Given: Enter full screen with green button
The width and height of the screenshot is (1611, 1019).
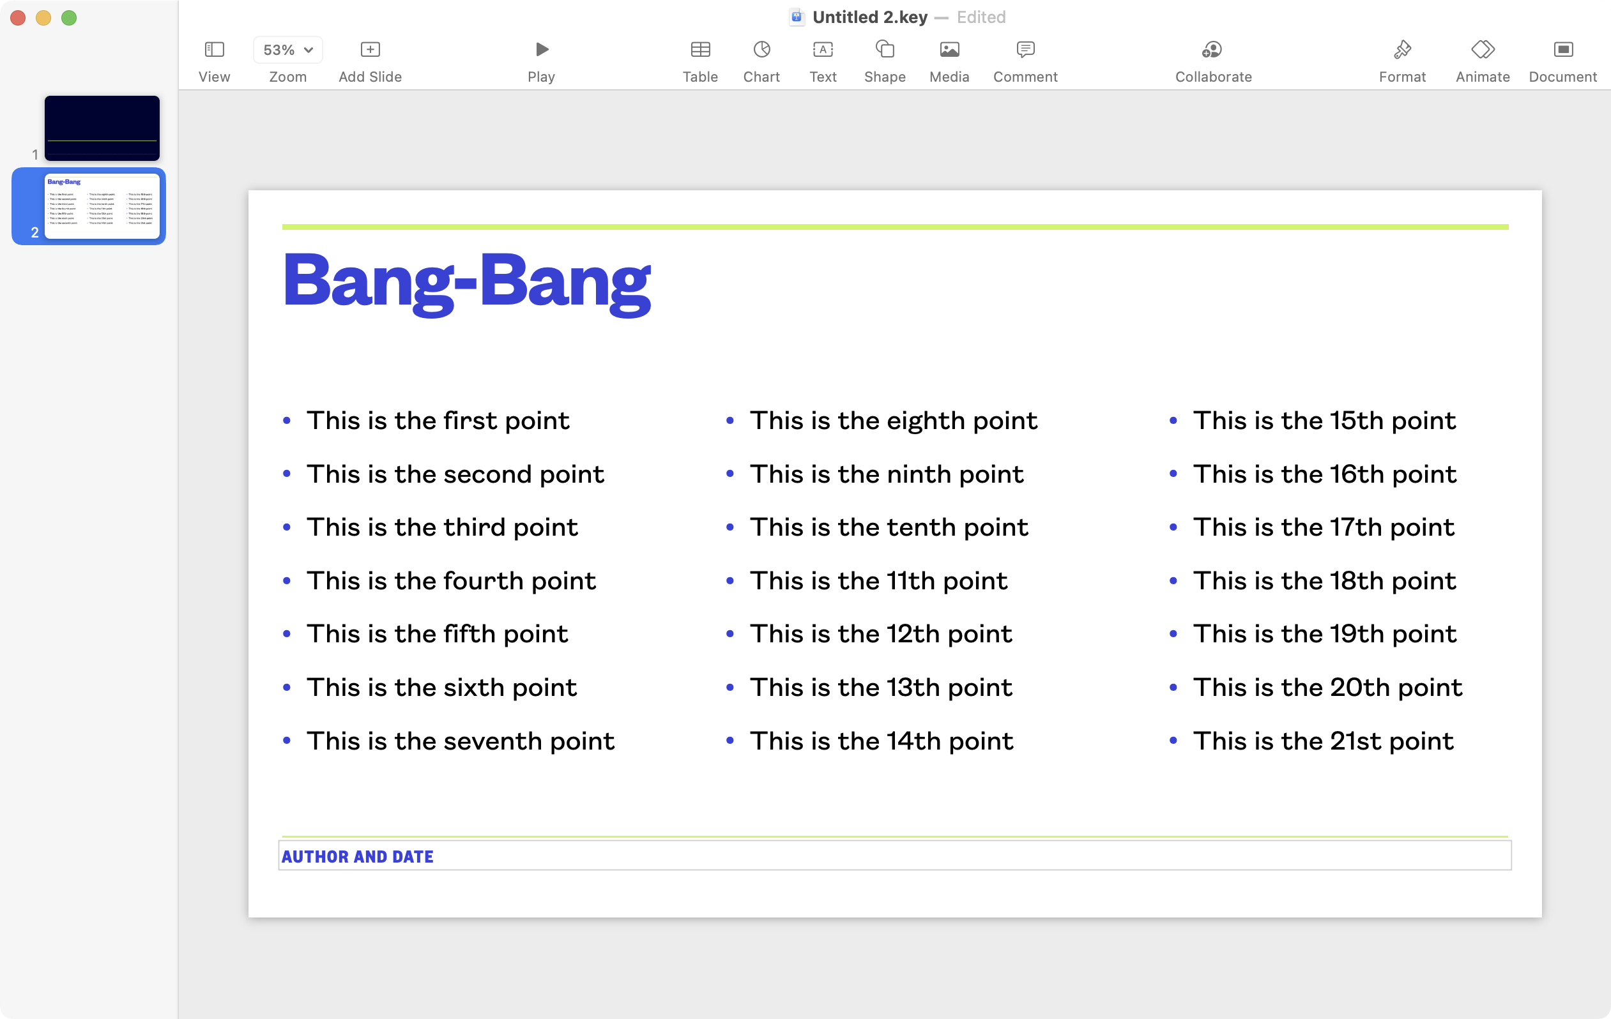Looking at the screenshot, I should [x=69, y=17].
